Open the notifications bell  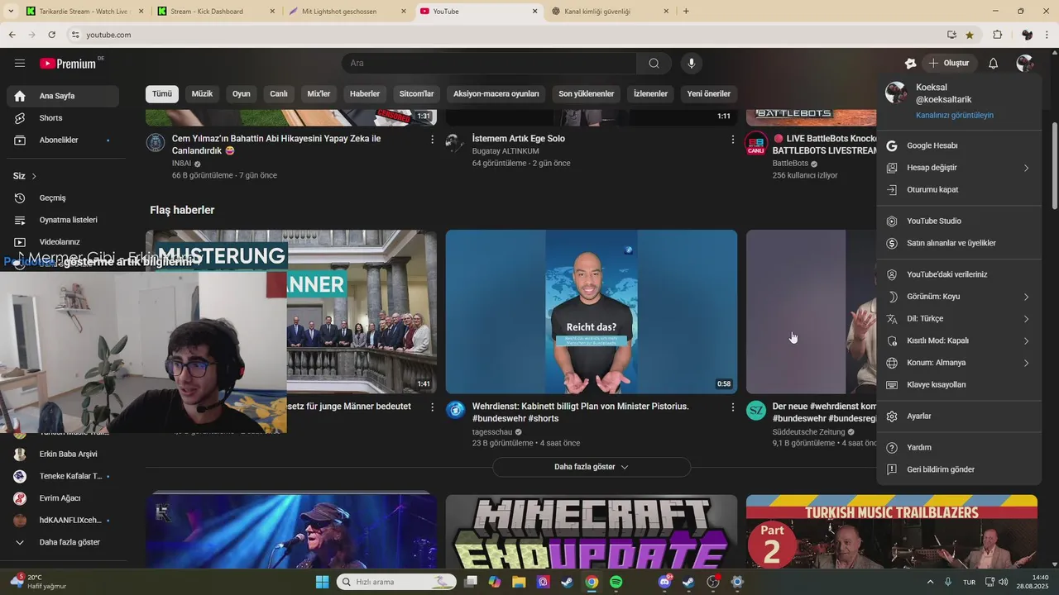tap(993, 63)
